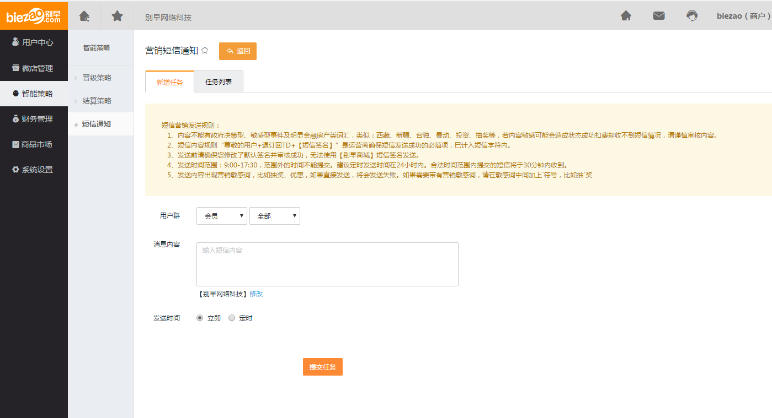Open the 全部 dropdown selector
Screen dimensions: 772x418
[x=274, y=216]
